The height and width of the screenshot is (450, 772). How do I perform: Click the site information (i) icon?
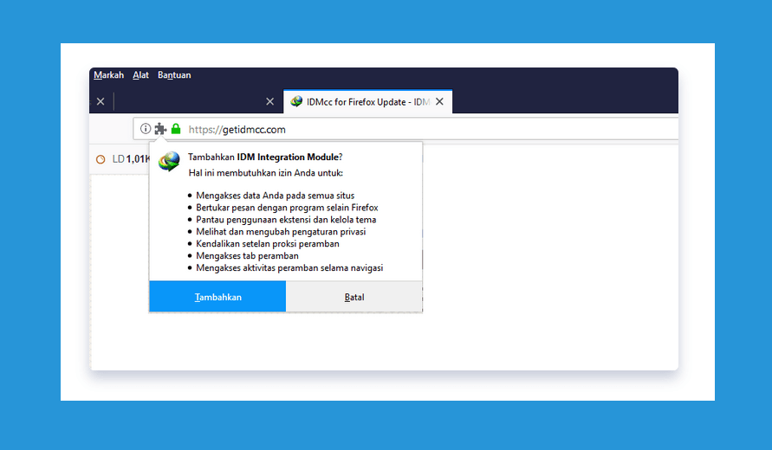pyautogui.click(x=146, y=129)
